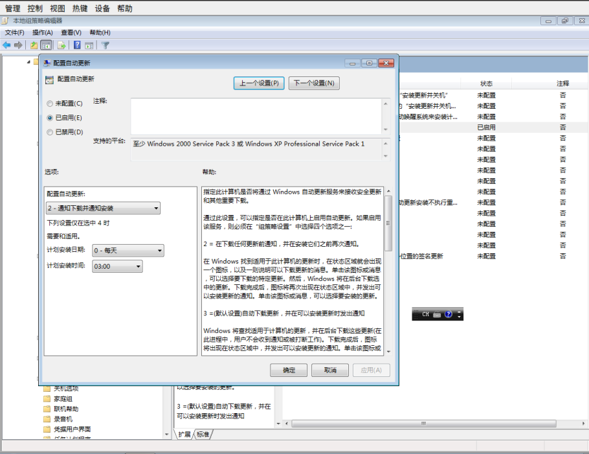Open the 配置自动更新 dropdown list
The height and width of the screenshot is (454, 589).
coord(104,208)
